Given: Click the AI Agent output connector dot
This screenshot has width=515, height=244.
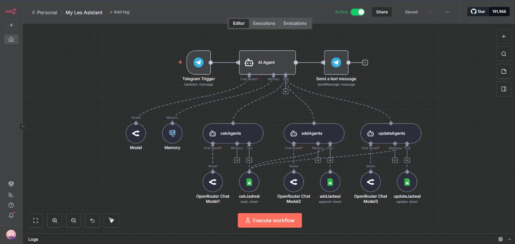Looking at the screenshot, I should (296, 63).
